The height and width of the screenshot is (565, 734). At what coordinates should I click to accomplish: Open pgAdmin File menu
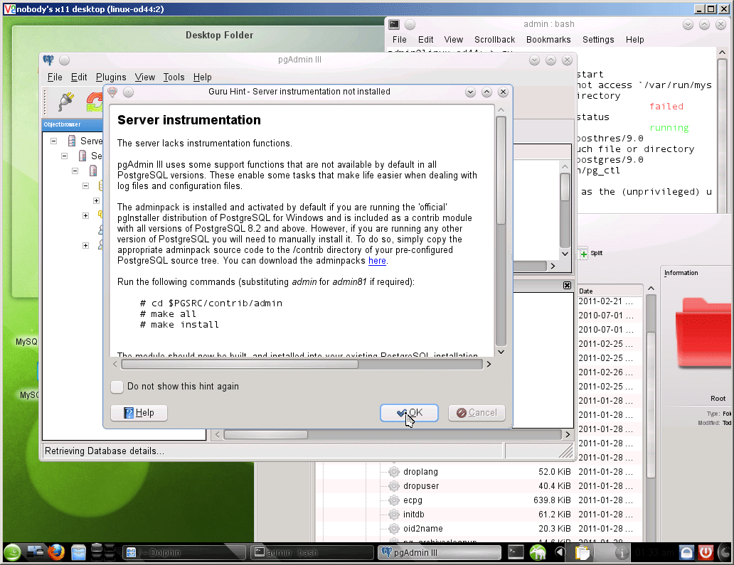point(55,77)
